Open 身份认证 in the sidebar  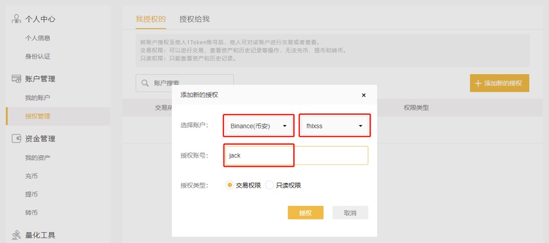click(x=37, y=56)
